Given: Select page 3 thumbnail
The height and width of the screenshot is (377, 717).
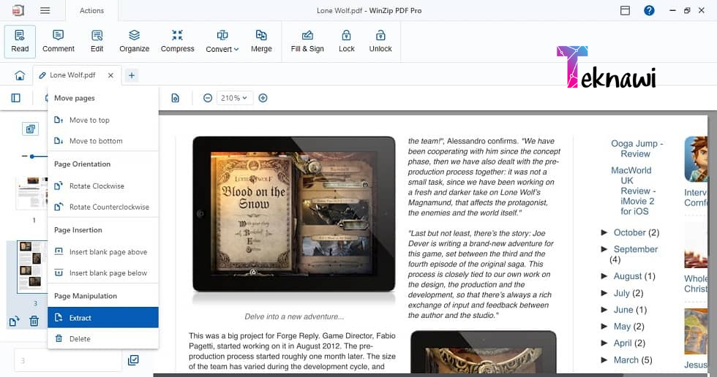Looking at the screenshot, I should [x=32, y=267].
